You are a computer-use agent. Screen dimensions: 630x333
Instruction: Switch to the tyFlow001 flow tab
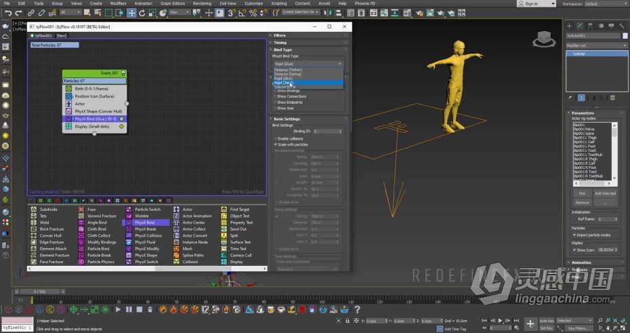[41, 36]
